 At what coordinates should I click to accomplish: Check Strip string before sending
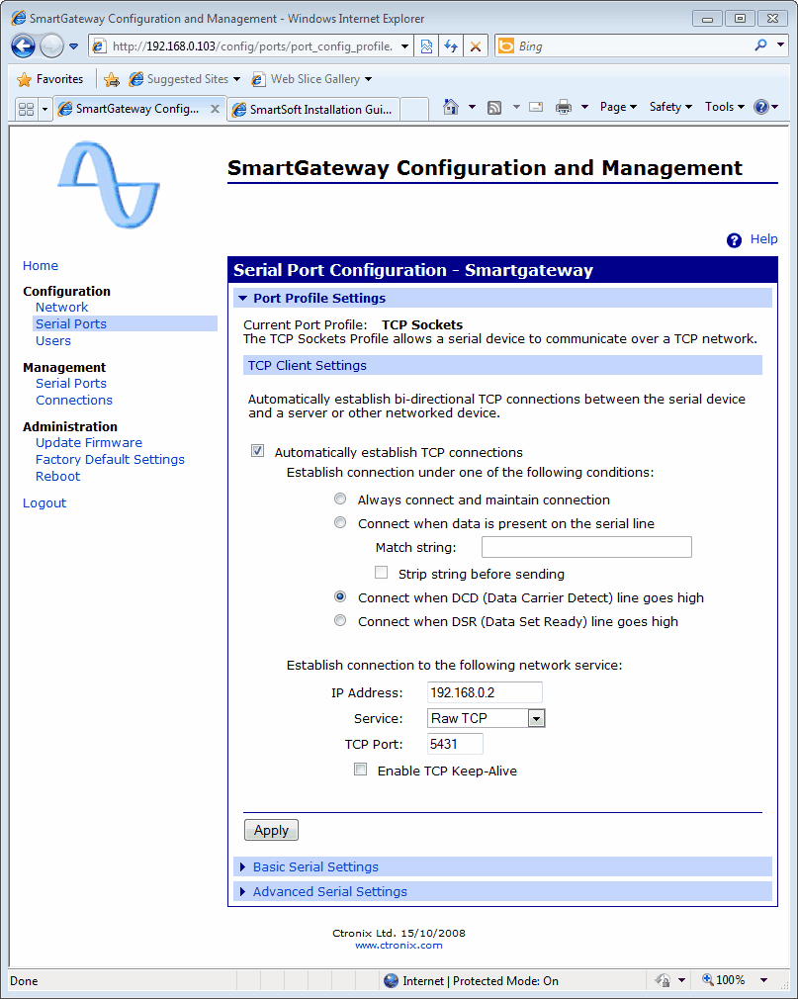[x=382, y=572]
